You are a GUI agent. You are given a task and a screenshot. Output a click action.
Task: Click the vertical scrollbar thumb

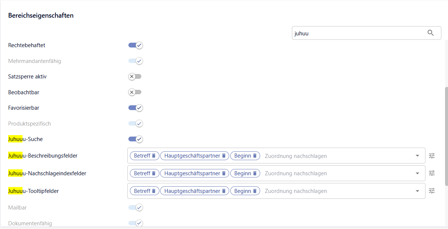446,136
